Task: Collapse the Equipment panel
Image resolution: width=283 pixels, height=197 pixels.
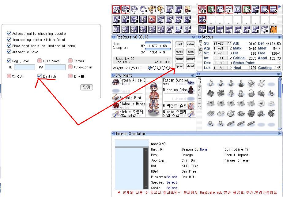Action: pyautogui.click(x=113, y=75)
